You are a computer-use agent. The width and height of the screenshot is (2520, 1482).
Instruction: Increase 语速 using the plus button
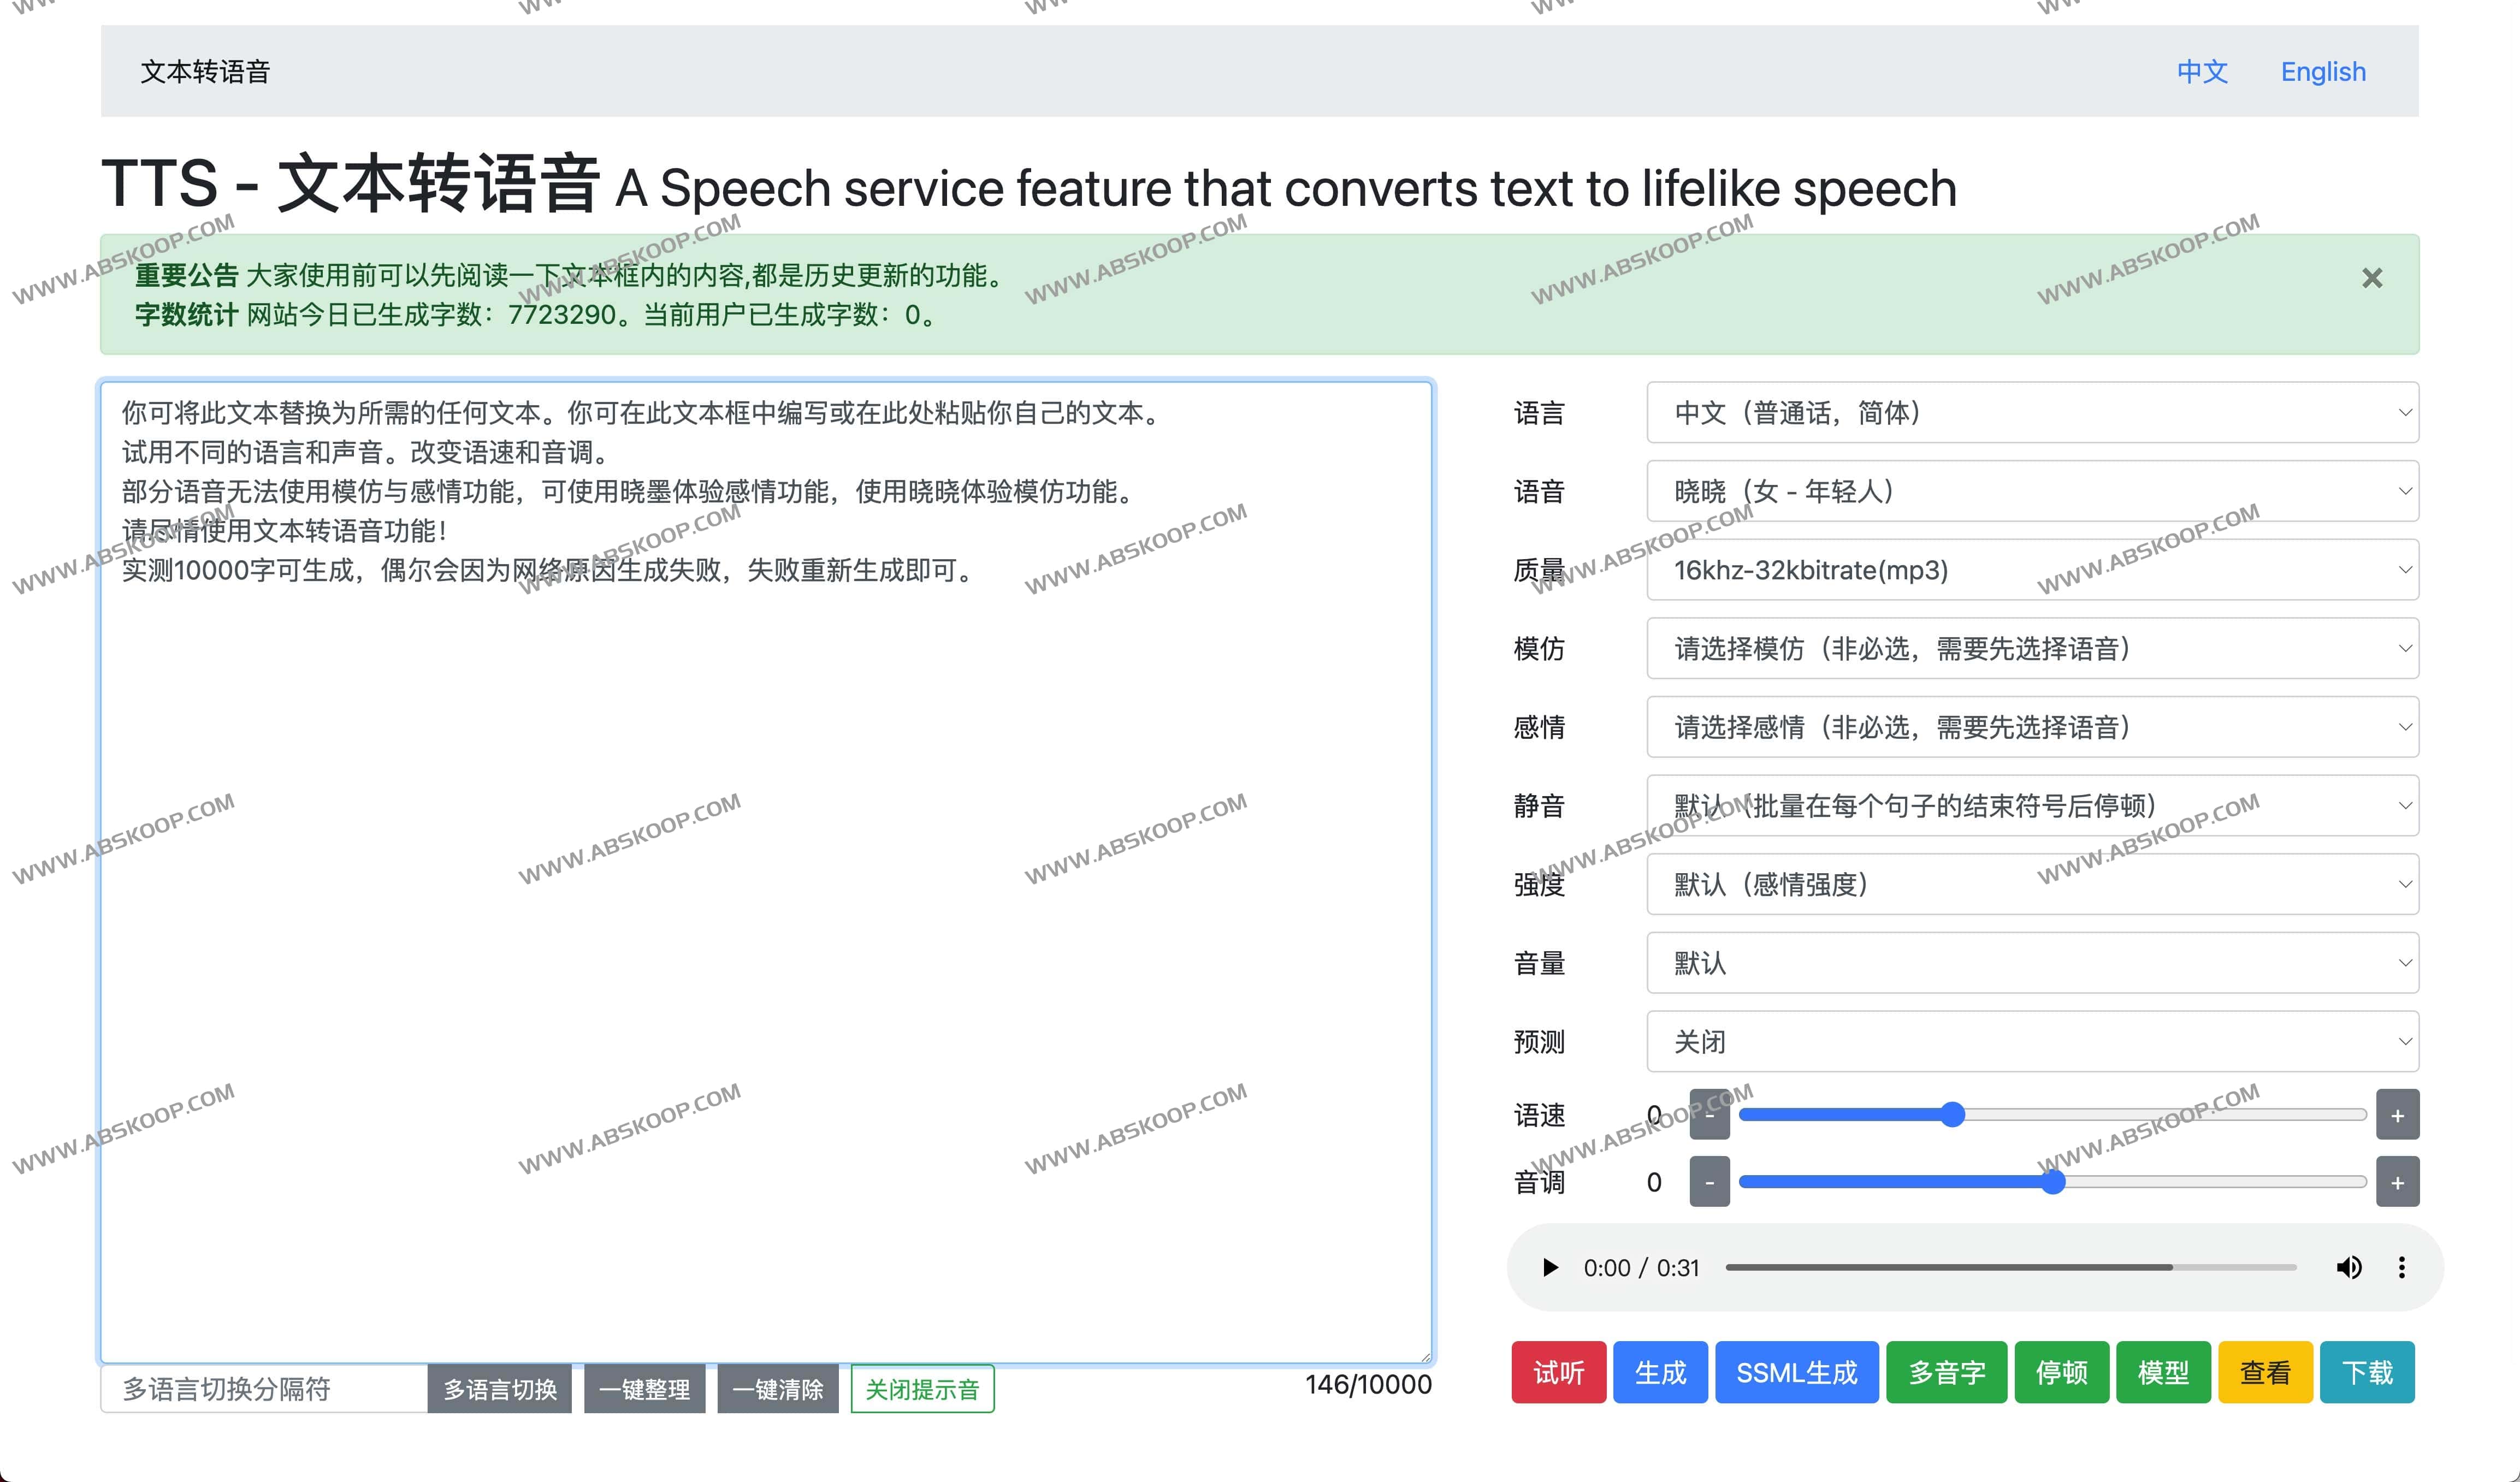click(2397, 1114)
